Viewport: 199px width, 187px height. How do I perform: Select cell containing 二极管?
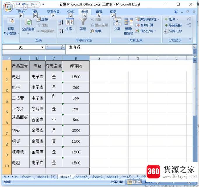(20, 98)
